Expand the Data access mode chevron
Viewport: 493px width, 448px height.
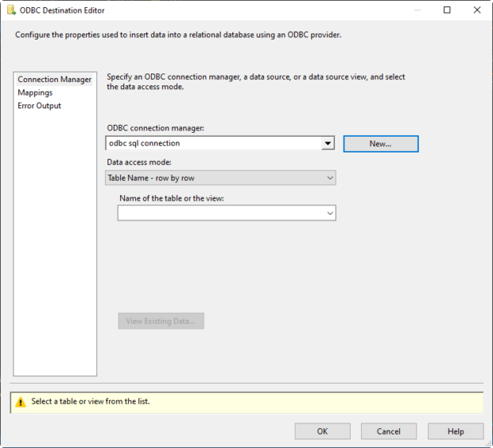click(329, 178)
